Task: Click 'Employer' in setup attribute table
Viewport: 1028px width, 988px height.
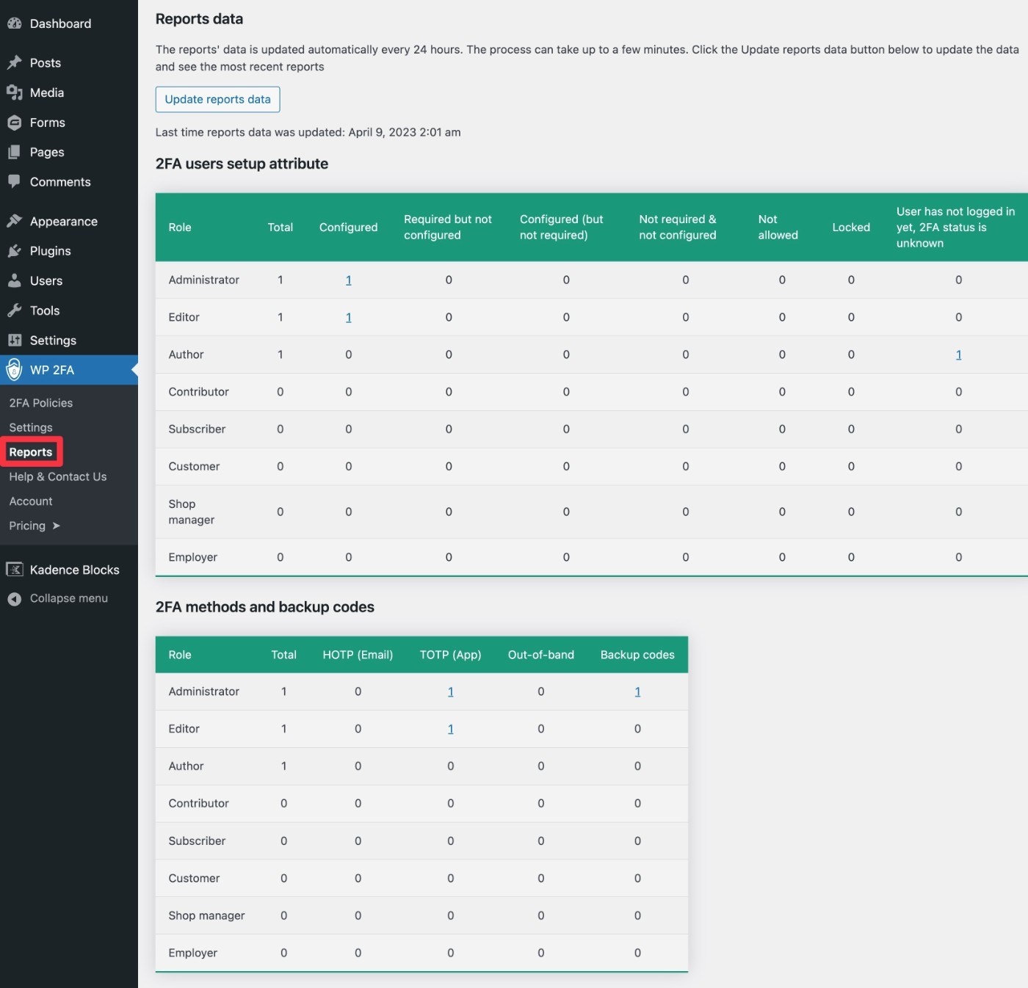Action: [192, 557]
